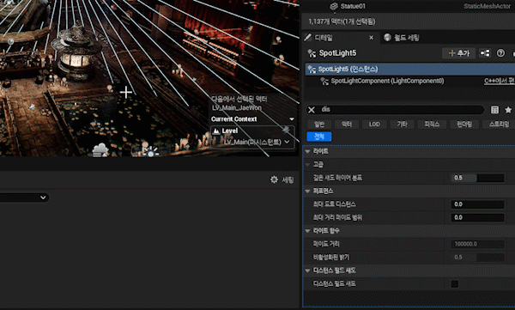The image size is (515, 310).
Task: Collapse the Current Context arrow
Action: click(x=291, y=119)
